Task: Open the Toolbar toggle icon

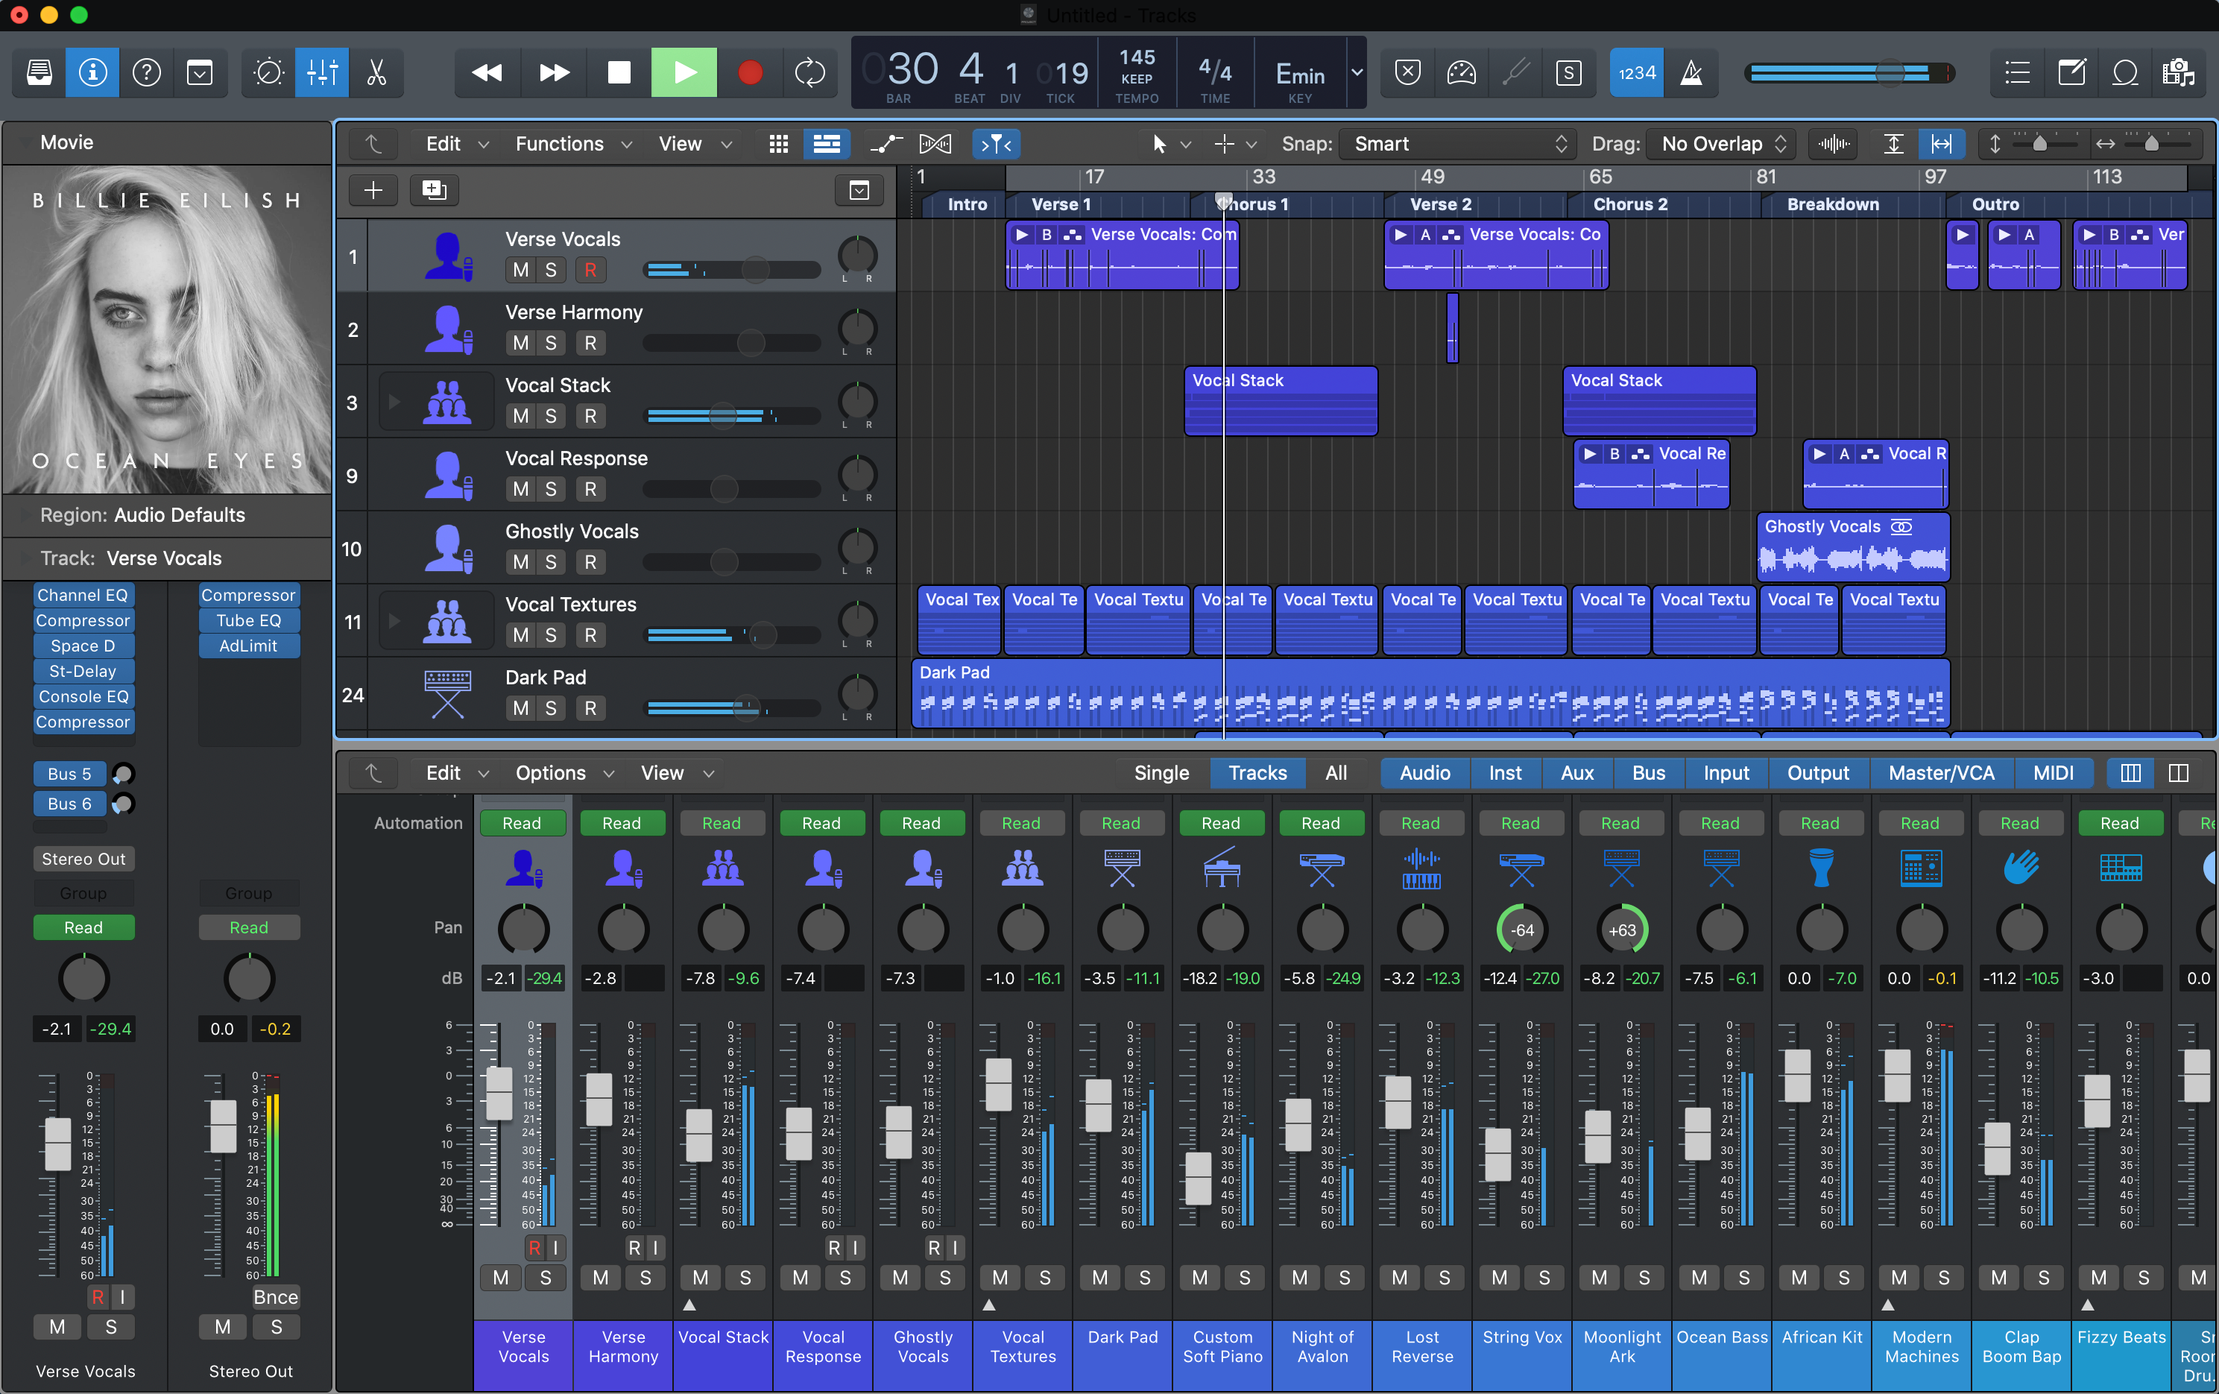Action: coord(199,72)
